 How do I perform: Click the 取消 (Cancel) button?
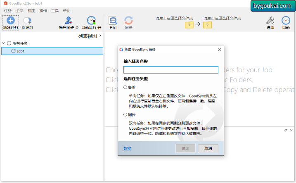[x=208, y=148]
